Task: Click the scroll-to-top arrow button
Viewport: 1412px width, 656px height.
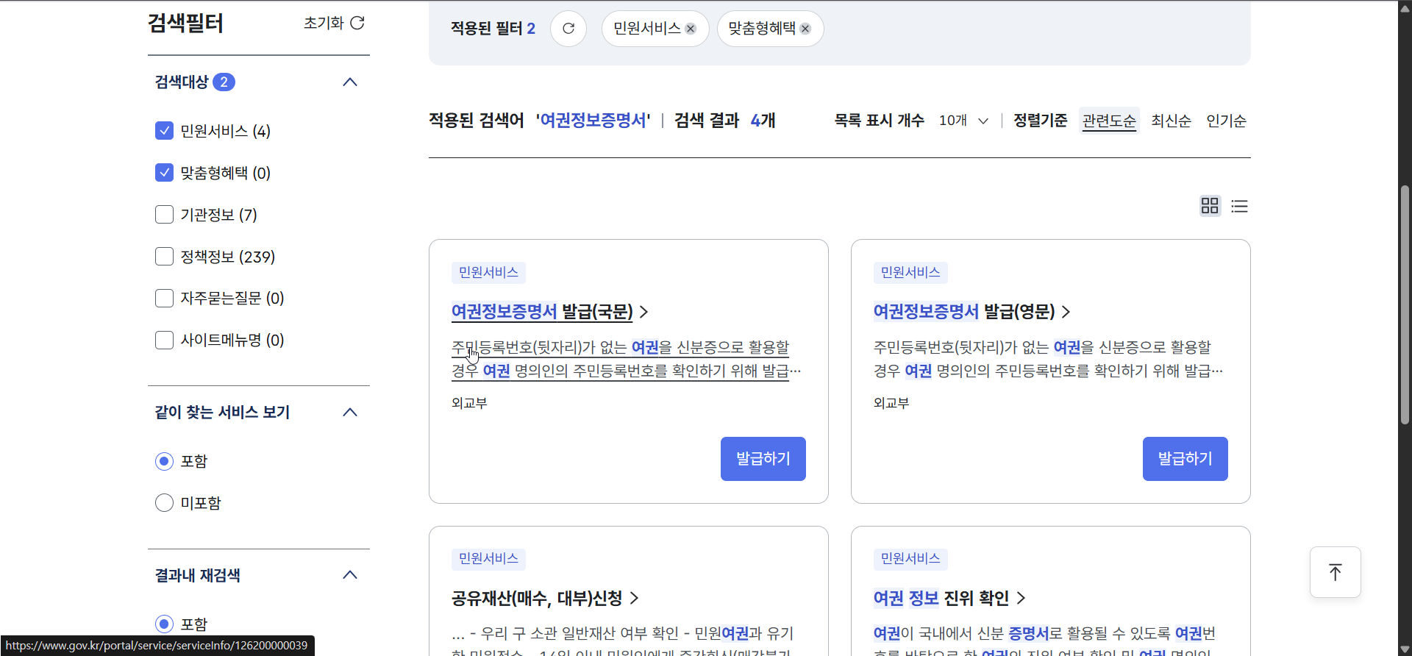Action: [x=1336, y=572]
